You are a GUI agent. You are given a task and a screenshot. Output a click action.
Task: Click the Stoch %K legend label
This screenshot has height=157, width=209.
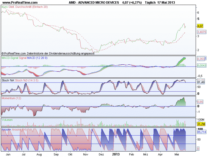[8, 80]
